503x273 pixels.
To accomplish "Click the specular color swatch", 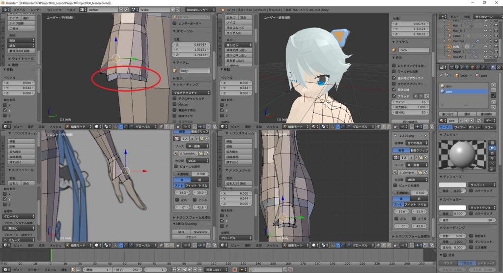I will (452, 208).
